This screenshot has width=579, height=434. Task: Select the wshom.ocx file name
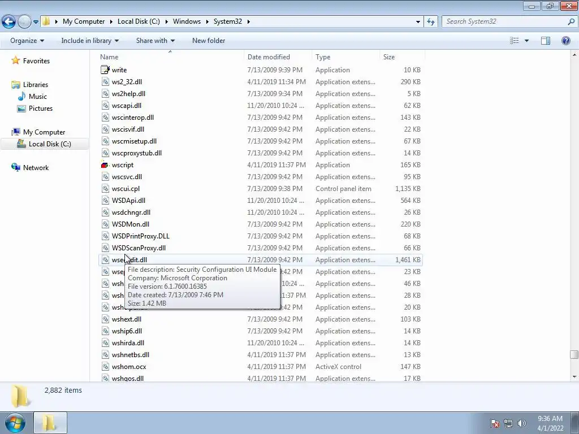pyautogui.click(x=129, y=366)
